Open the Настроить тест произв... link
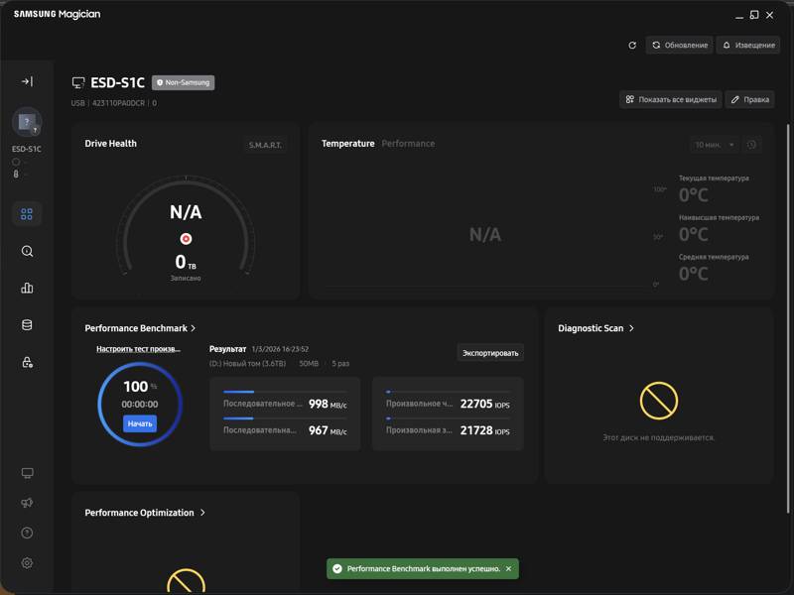 pyautogui.click(x=138, y=349)
